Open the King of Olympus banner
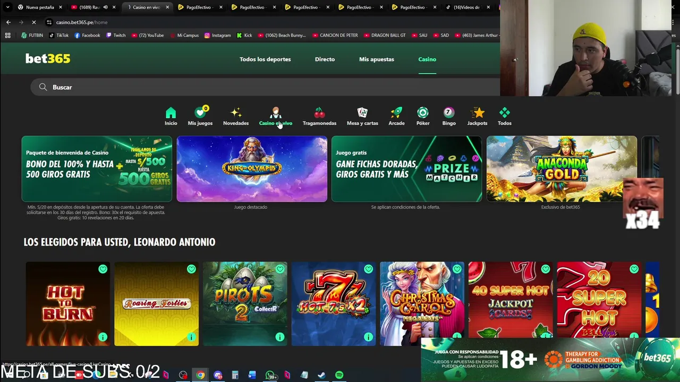The height and width of the screenshot is (382, 680). point(252,169)
